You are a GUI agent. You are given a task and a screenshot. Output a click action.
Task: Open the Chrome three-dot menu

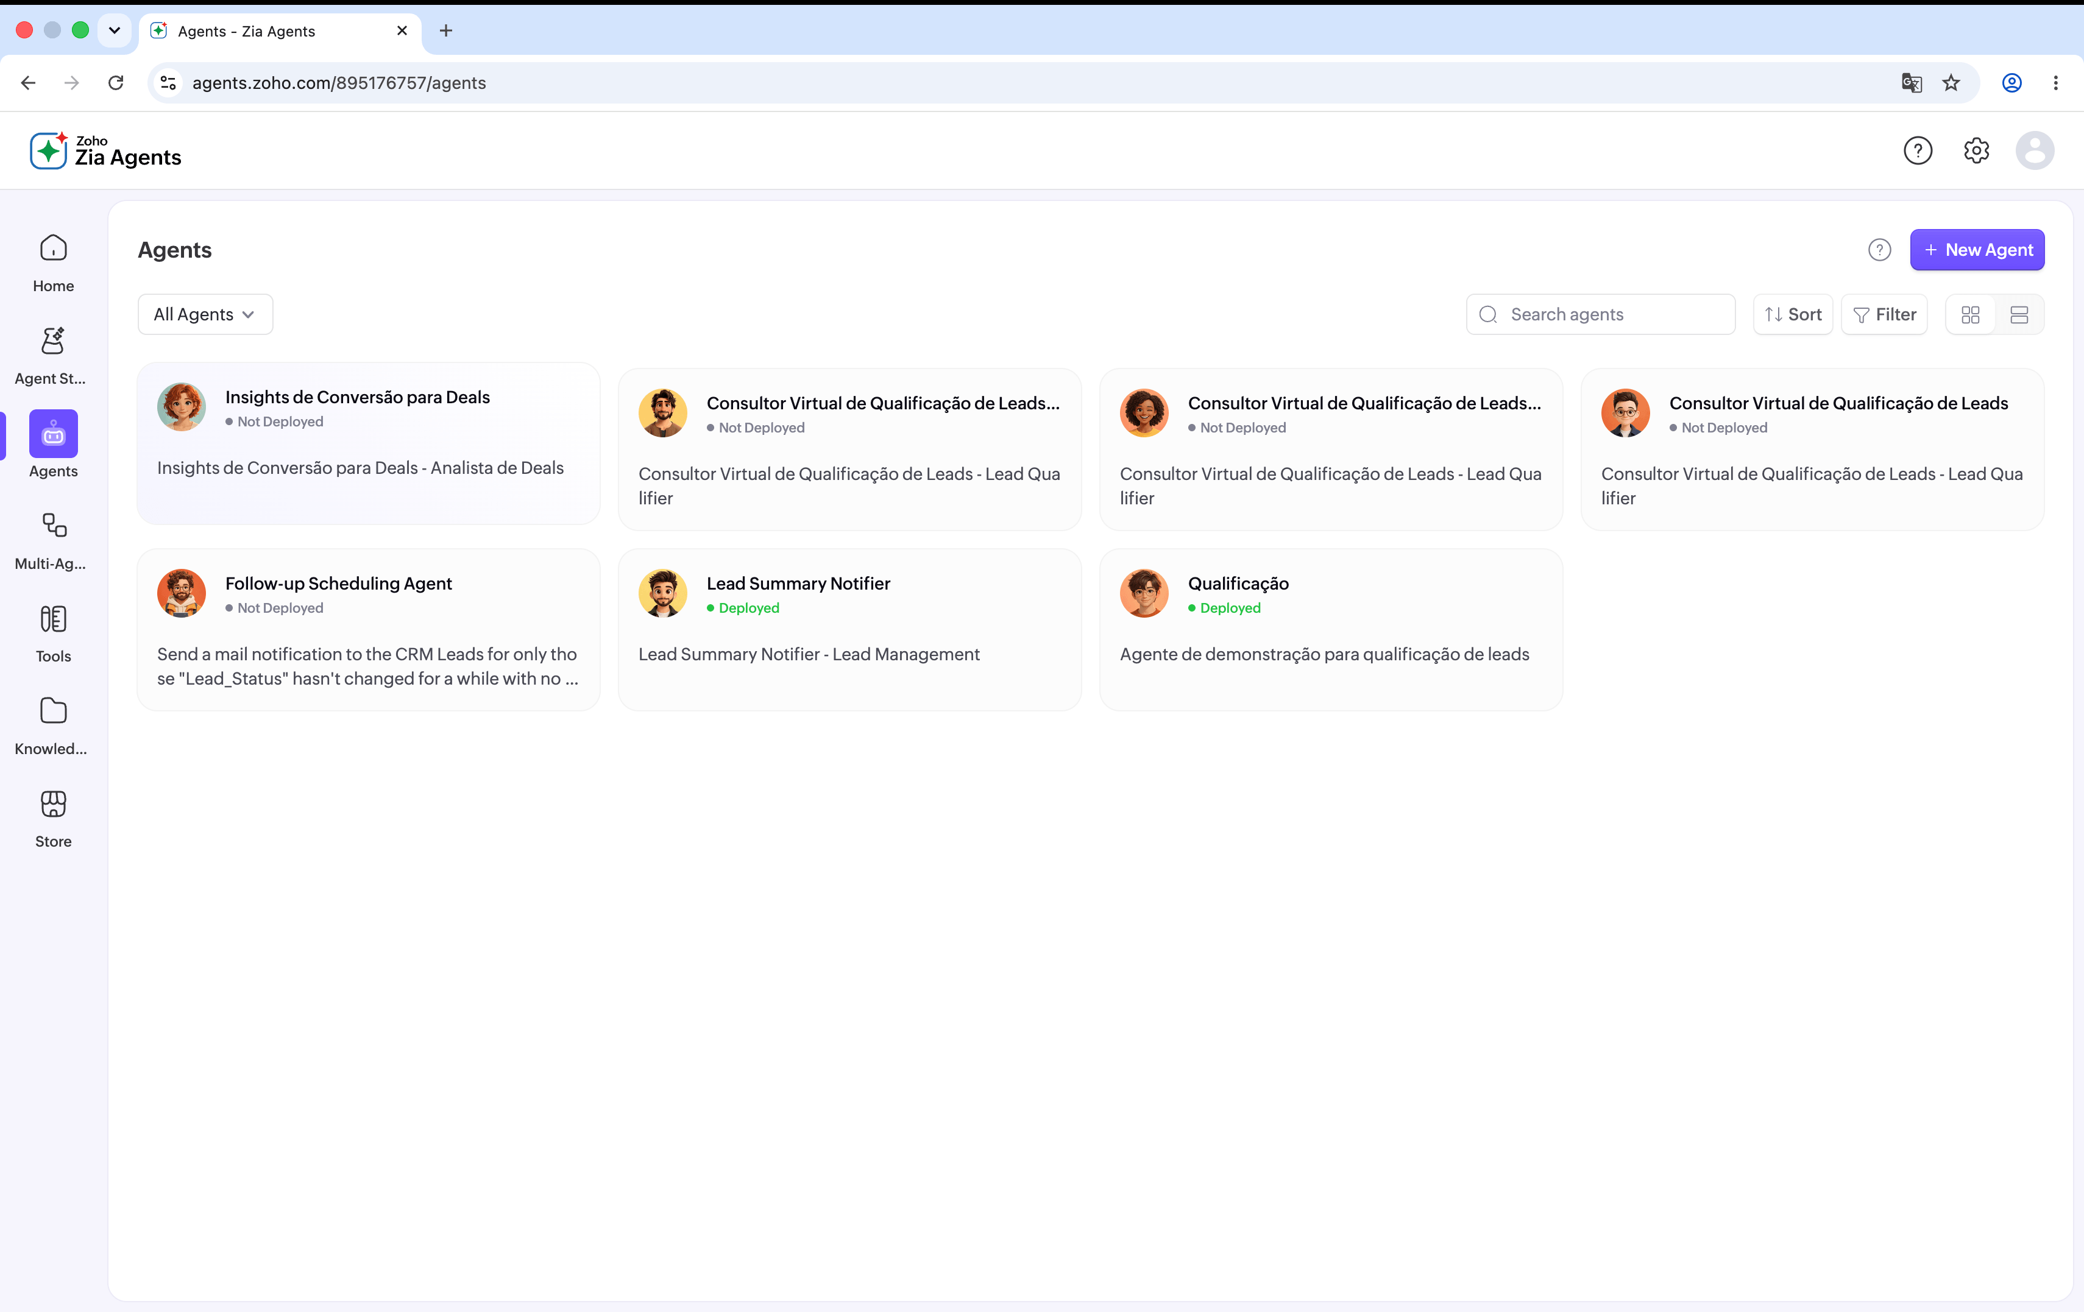2055,83
